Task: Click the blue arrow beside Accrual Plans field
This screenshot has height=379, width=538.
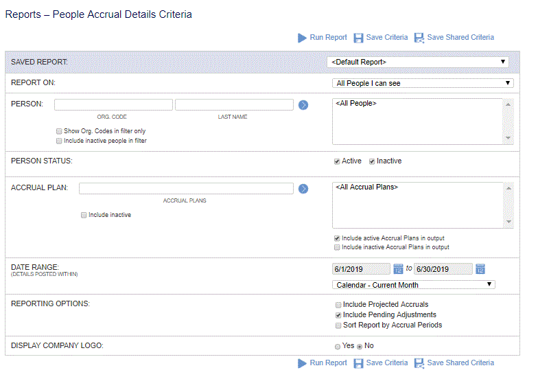Action: [x=303, y=189]
